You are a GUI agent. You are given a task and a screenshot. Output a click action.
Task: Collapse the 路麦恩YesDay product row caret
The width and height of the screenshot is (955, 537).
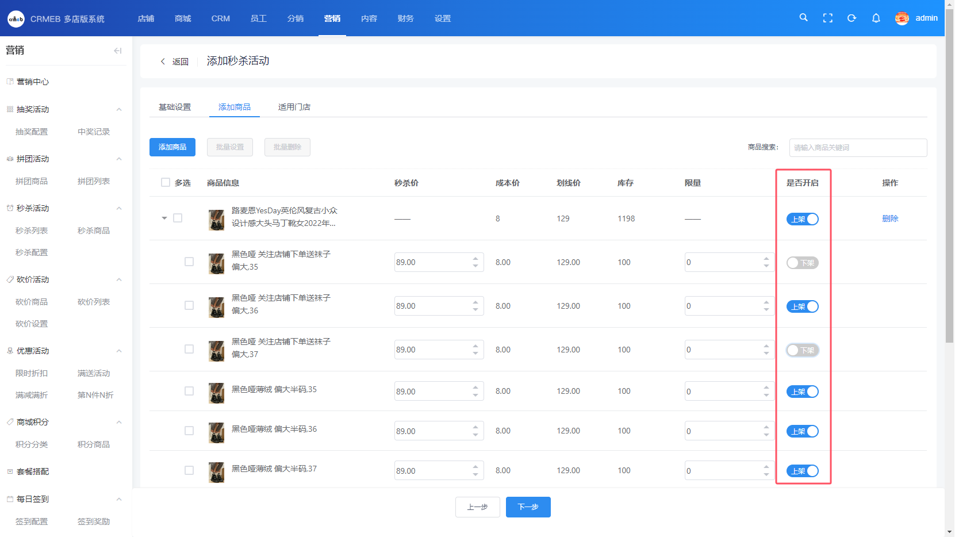click(164, 218)
